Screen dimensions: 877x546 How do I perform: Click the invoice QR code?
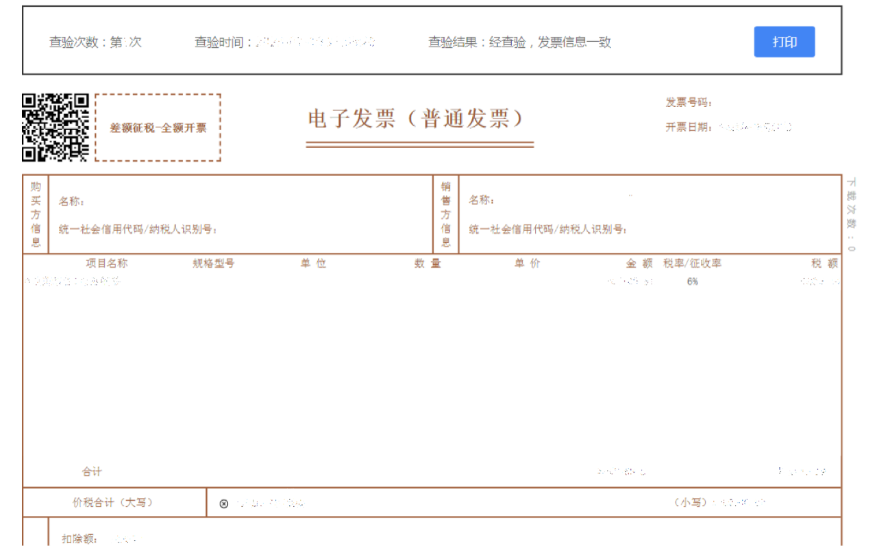point(55,127)
